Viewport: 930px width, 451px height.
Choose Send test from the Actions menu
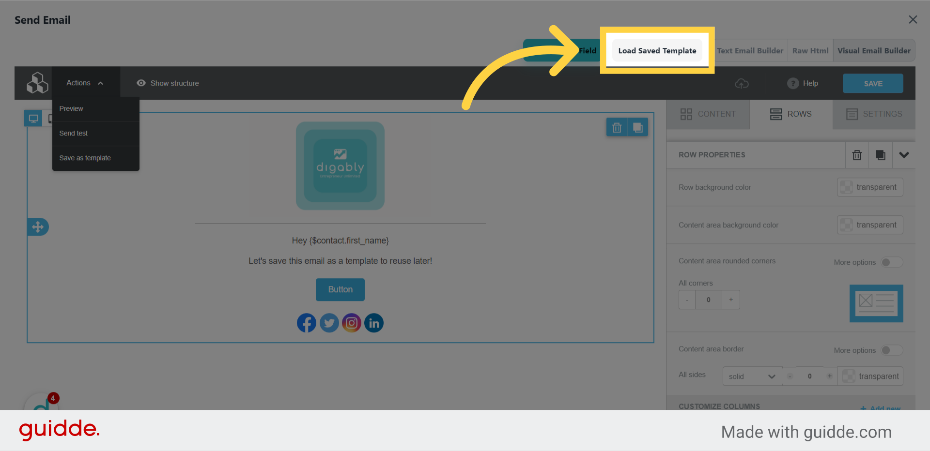click(96, 133)
